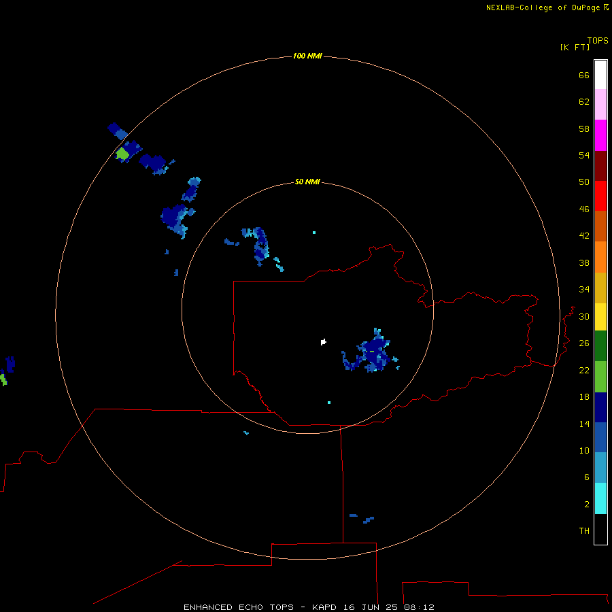This screenshot has width=612, height=612.
Task: Click the legend value 46
Action: [584, 209]
